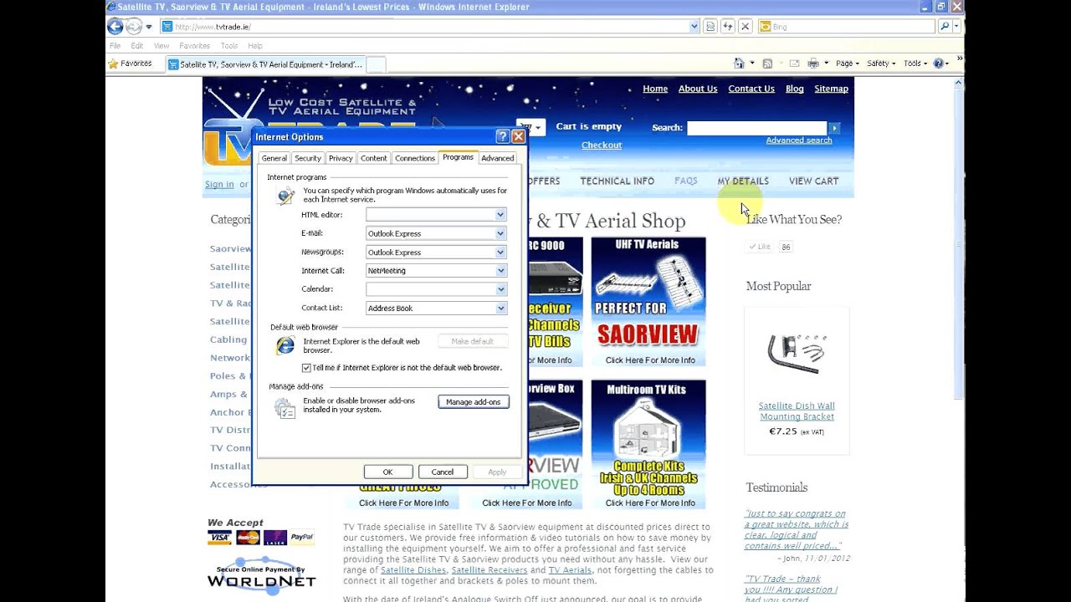Open the Contact List dropdown
The image size is (1071, 602).
click(500, 308)
